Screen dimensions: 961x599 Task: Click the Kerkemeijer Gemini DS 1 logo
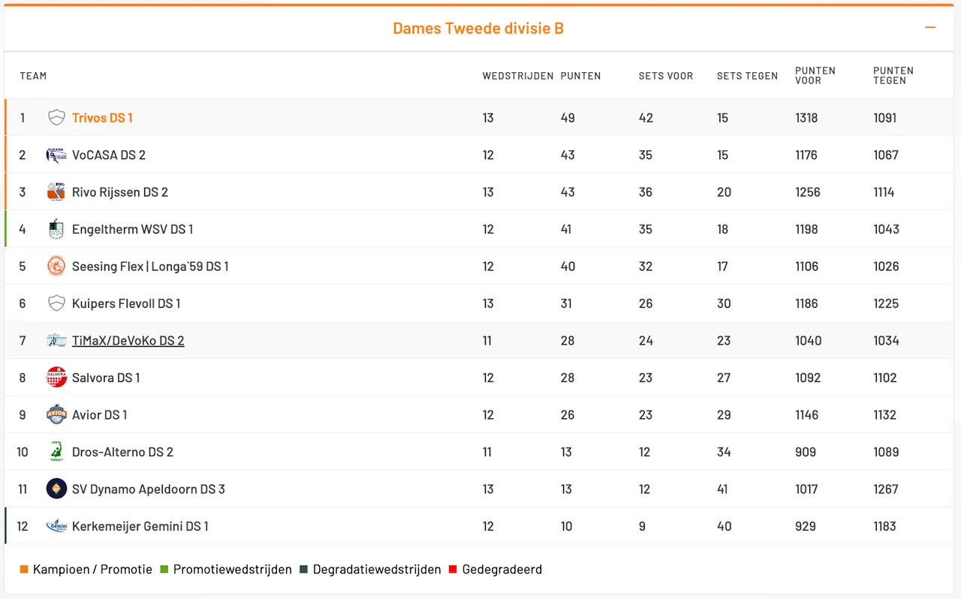tap(56, 526)
